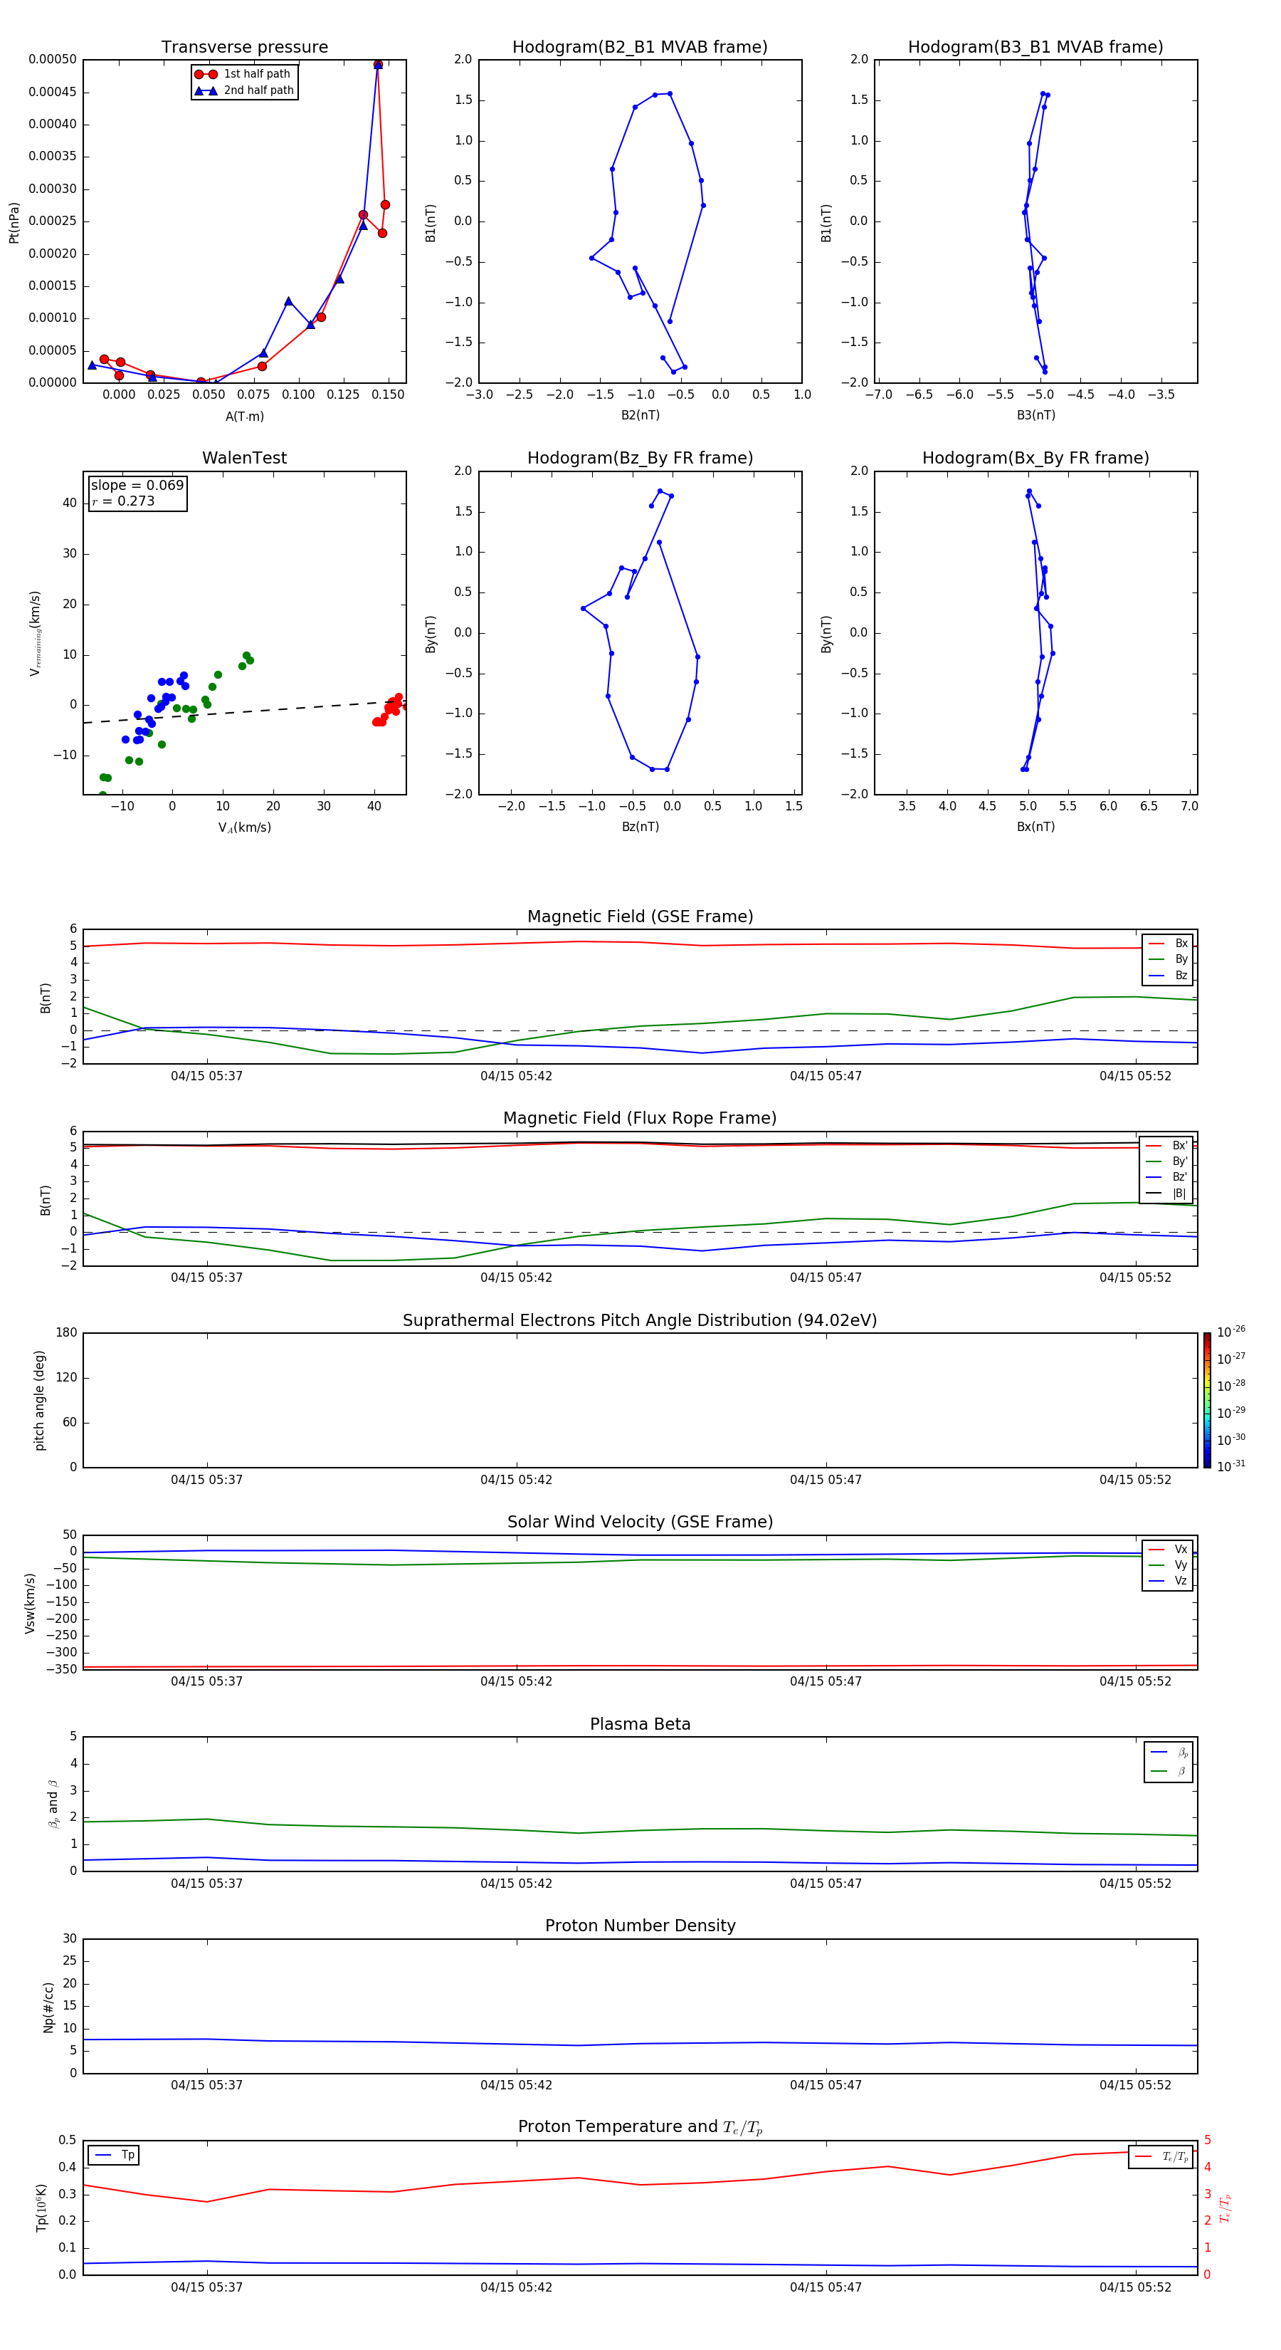Select the "2nd half path" legend entry
Image resolution: width=1281 pixels, height=2350 pixels.
point(244,90)
